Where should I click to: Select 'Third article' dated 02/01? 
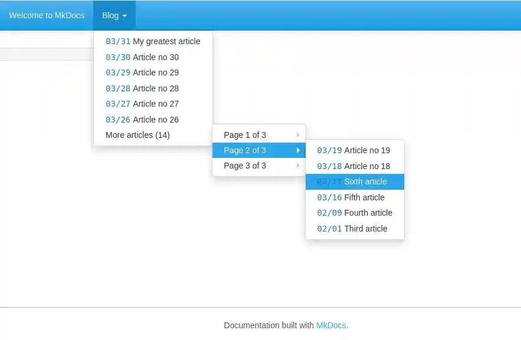pos(352,229)
